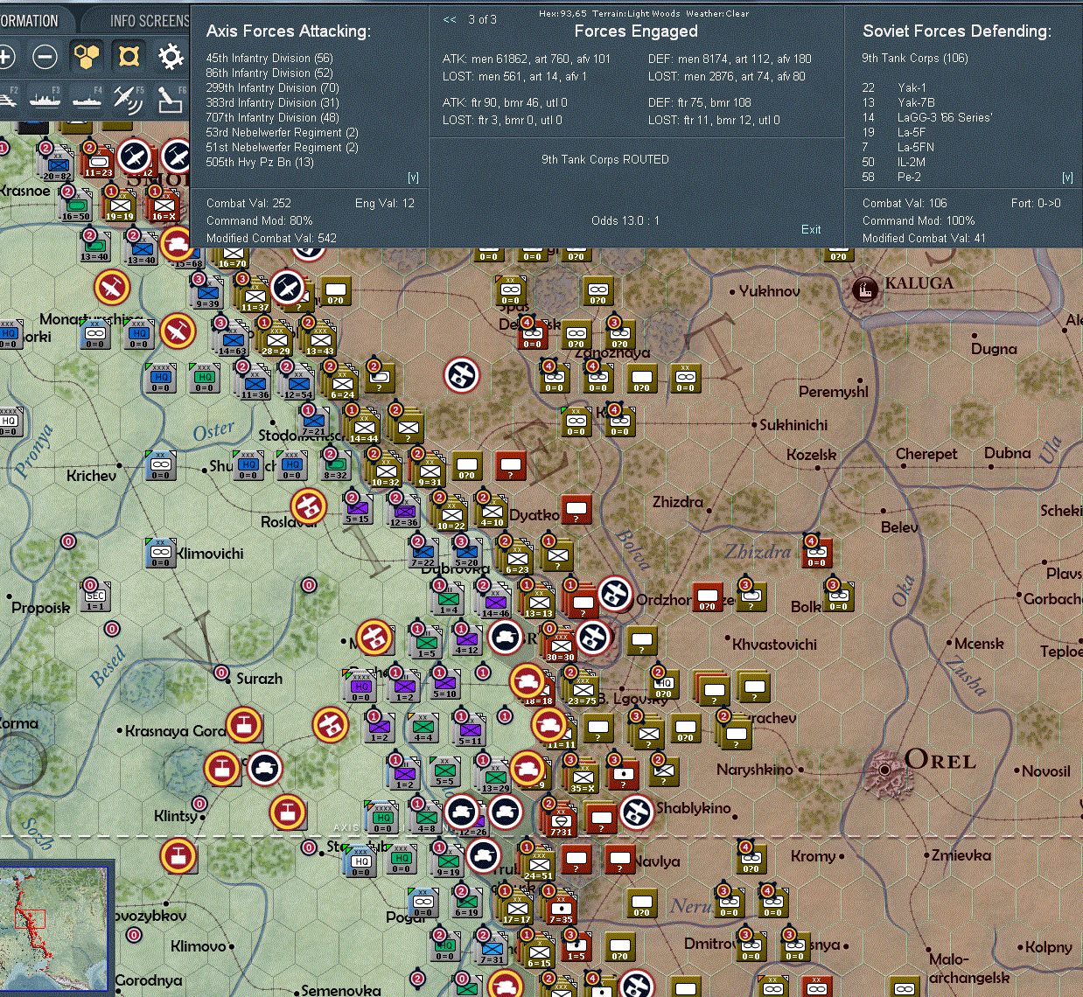This screenshot has height=997, width=1083.
Task: Select purple unit counter 12=36
Action: pyautogui.click(x=403, y=512)
